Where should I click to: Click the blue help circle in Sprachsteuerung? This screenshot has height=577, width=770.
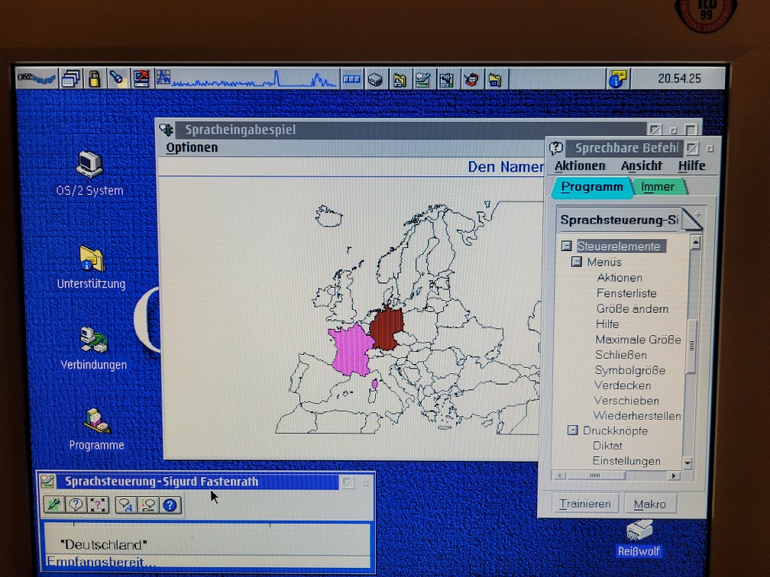[x=170, y=505]
